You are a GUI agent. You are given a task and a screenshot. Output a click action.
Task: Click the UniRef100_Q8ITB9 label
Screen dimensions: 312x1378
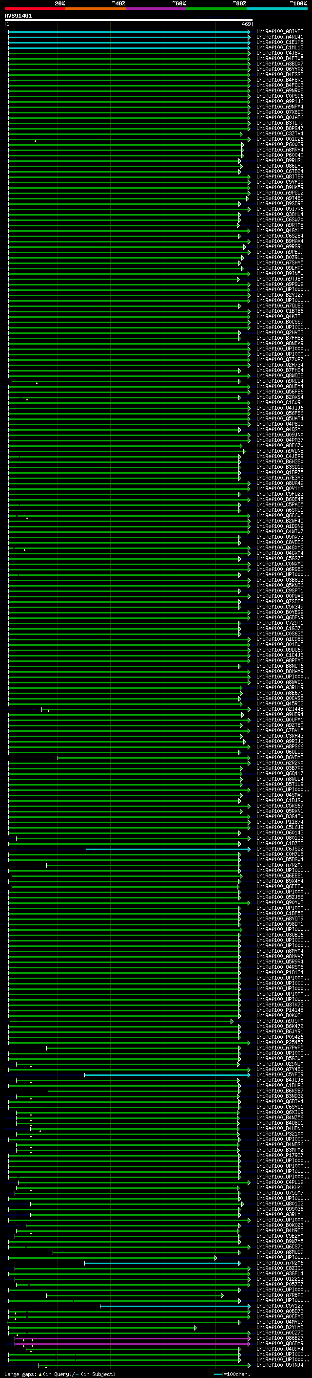(280, 176)
